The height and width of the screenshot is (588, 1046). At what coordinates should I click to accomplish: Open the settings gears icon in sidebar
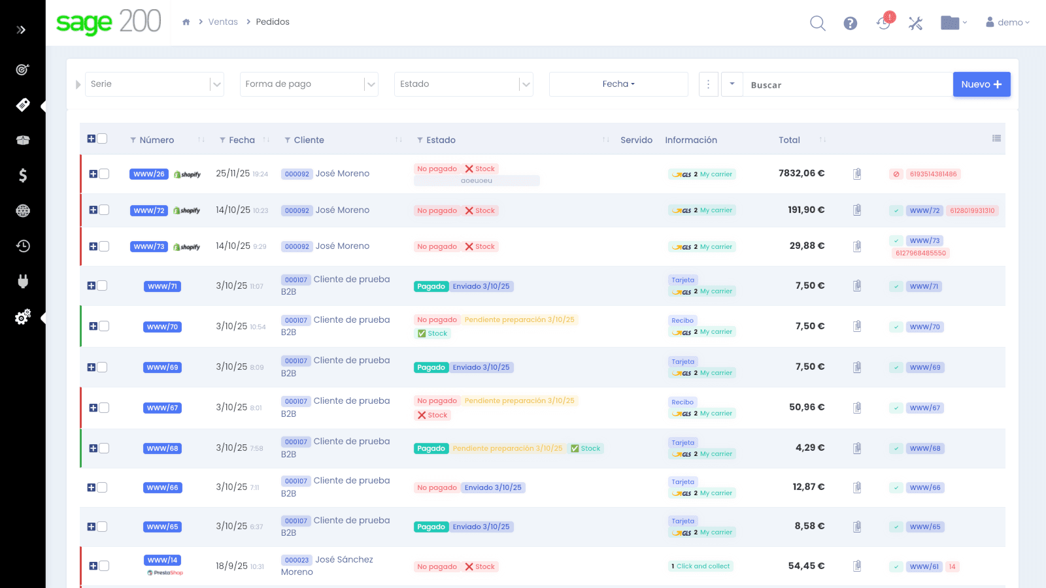coord(23,318)
